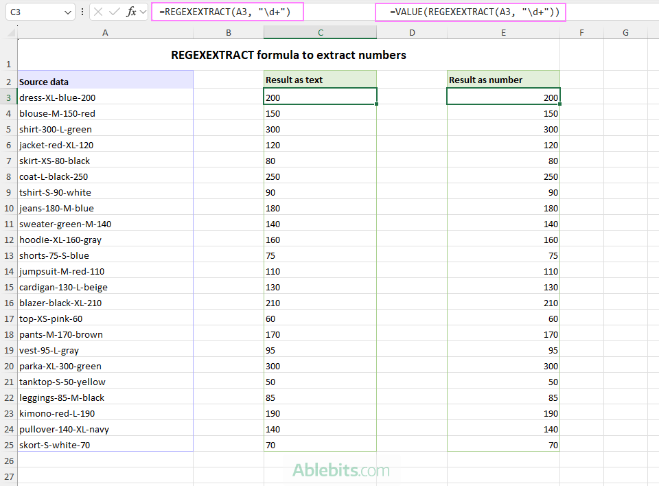This screenshot has width=659, height=486.
Task: Select cell 'cardigan-130-L-beige'
Action: pyautogui.click(x=105, y=287)
